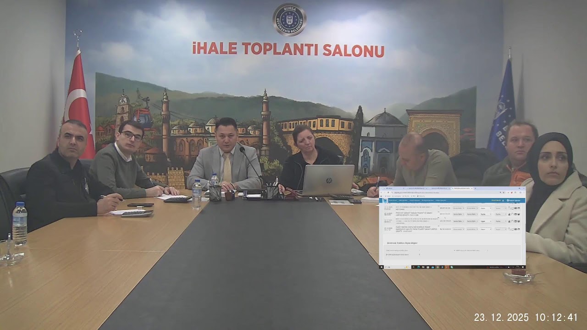The image size is (587, 330).
Task: Open Platform İşlemleri in the blue header
Action: [514, 200]
